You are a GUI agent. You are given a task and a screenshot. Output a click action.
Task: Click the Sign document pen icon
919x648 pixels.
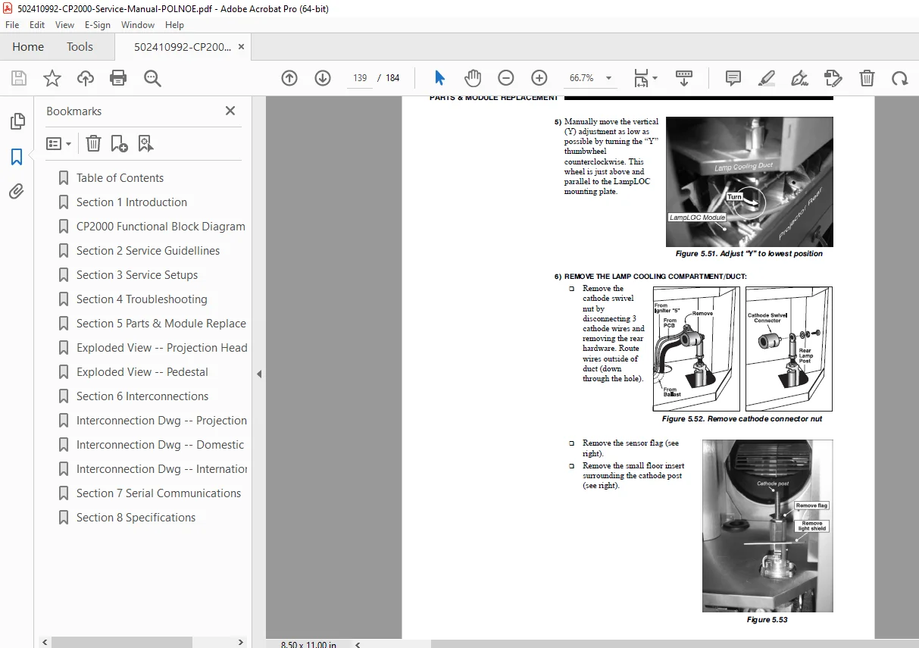[799, 78]
